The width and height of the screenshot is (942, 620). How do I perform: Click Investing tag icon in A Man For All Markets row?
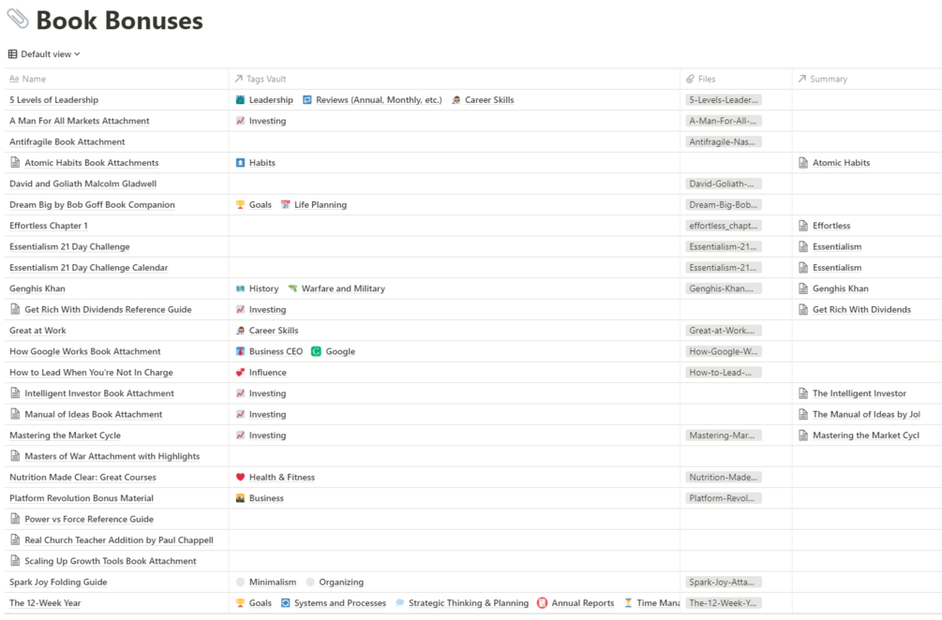click(240, 121)
